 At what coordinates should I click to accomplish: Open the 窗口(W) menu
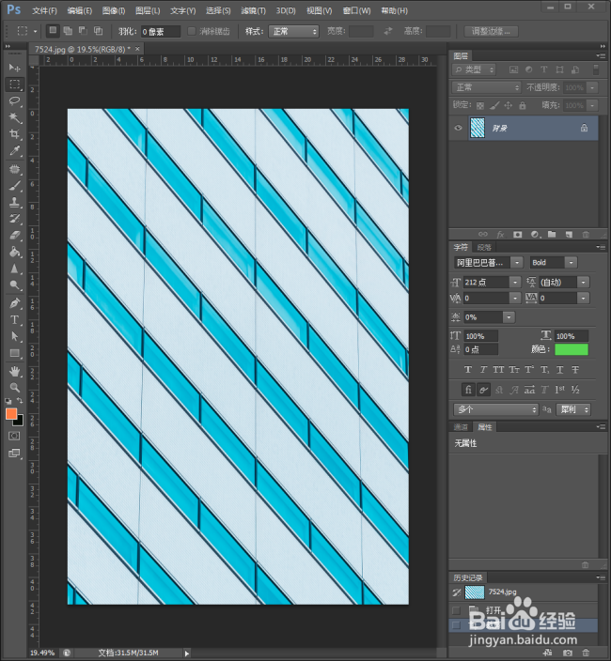point(356,10)
